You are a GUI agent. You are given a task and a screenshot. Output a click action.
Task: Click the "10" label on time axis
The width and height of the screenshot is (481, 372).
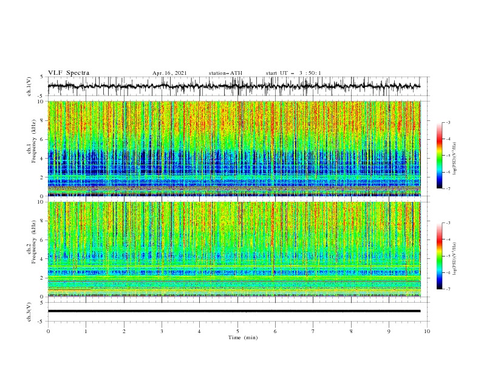click(427, 331)
